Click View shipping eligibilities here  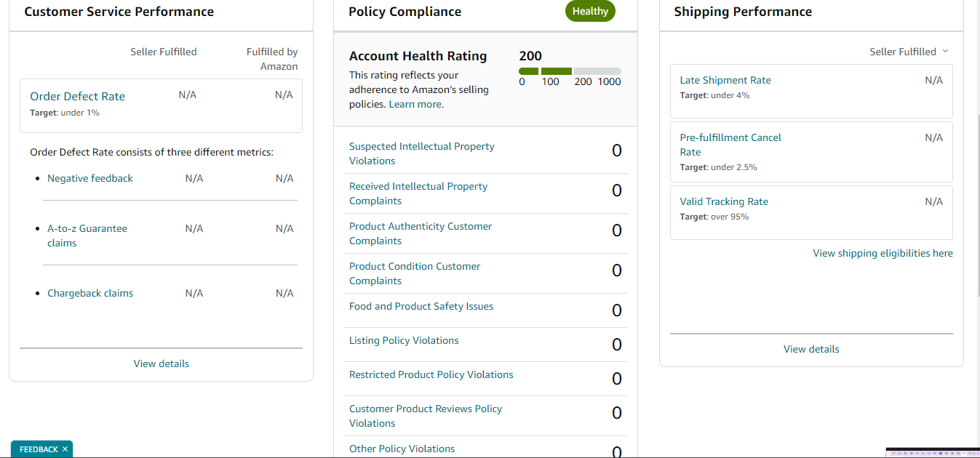point(883,253)
